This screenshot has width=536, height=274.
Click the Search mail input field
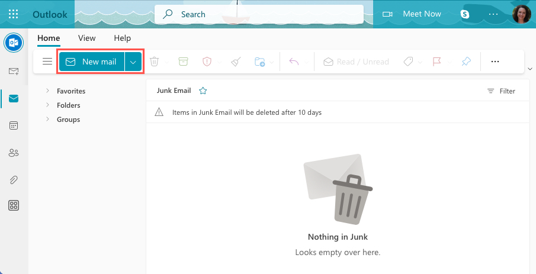(259, 14)
